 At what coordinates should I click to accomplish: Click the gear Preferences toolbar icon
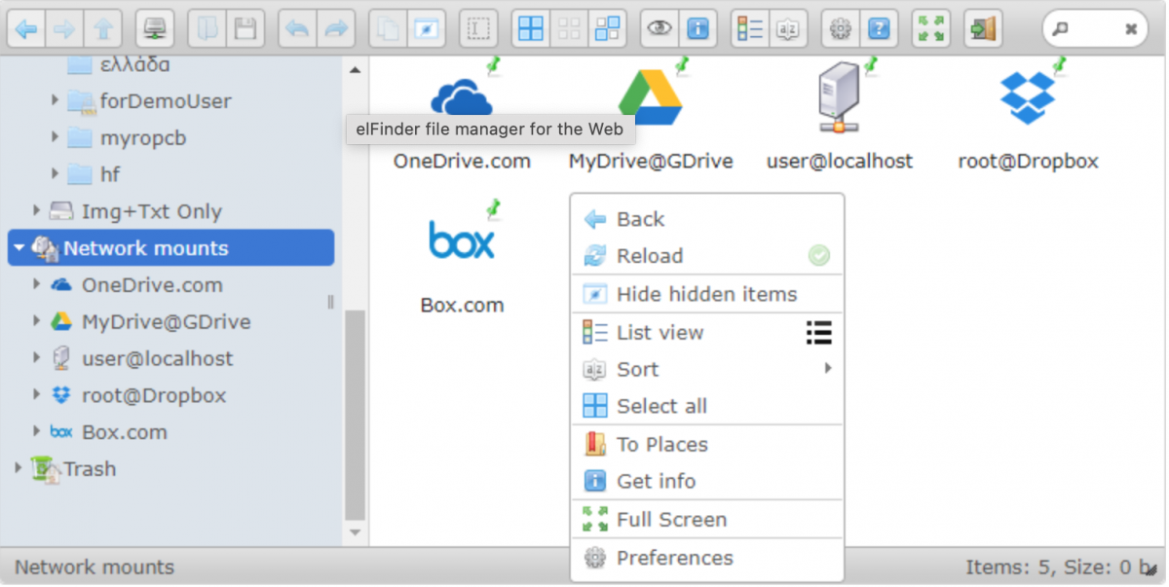pos(840,29)
